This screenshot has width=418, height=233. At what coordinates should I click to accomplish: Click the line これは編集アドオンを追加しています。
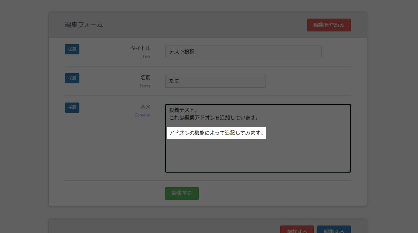tap(214, 118)
